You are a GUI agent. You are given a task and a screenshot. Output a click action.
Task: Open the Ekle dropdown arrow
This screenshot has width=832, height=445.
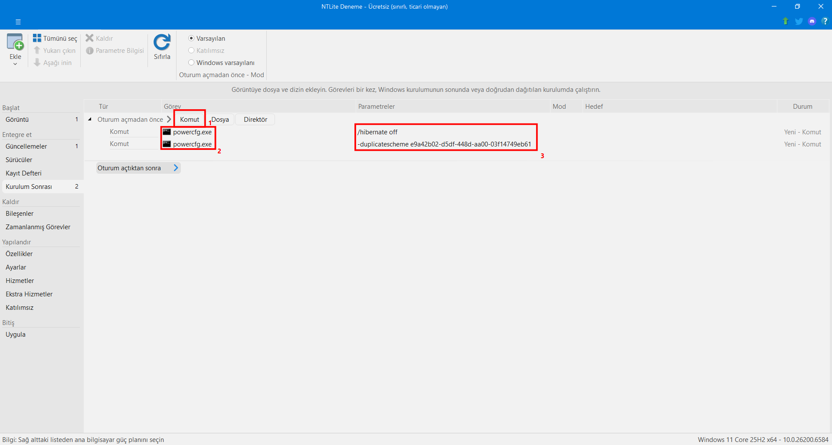pyautogui.click(x=15, y=64)
